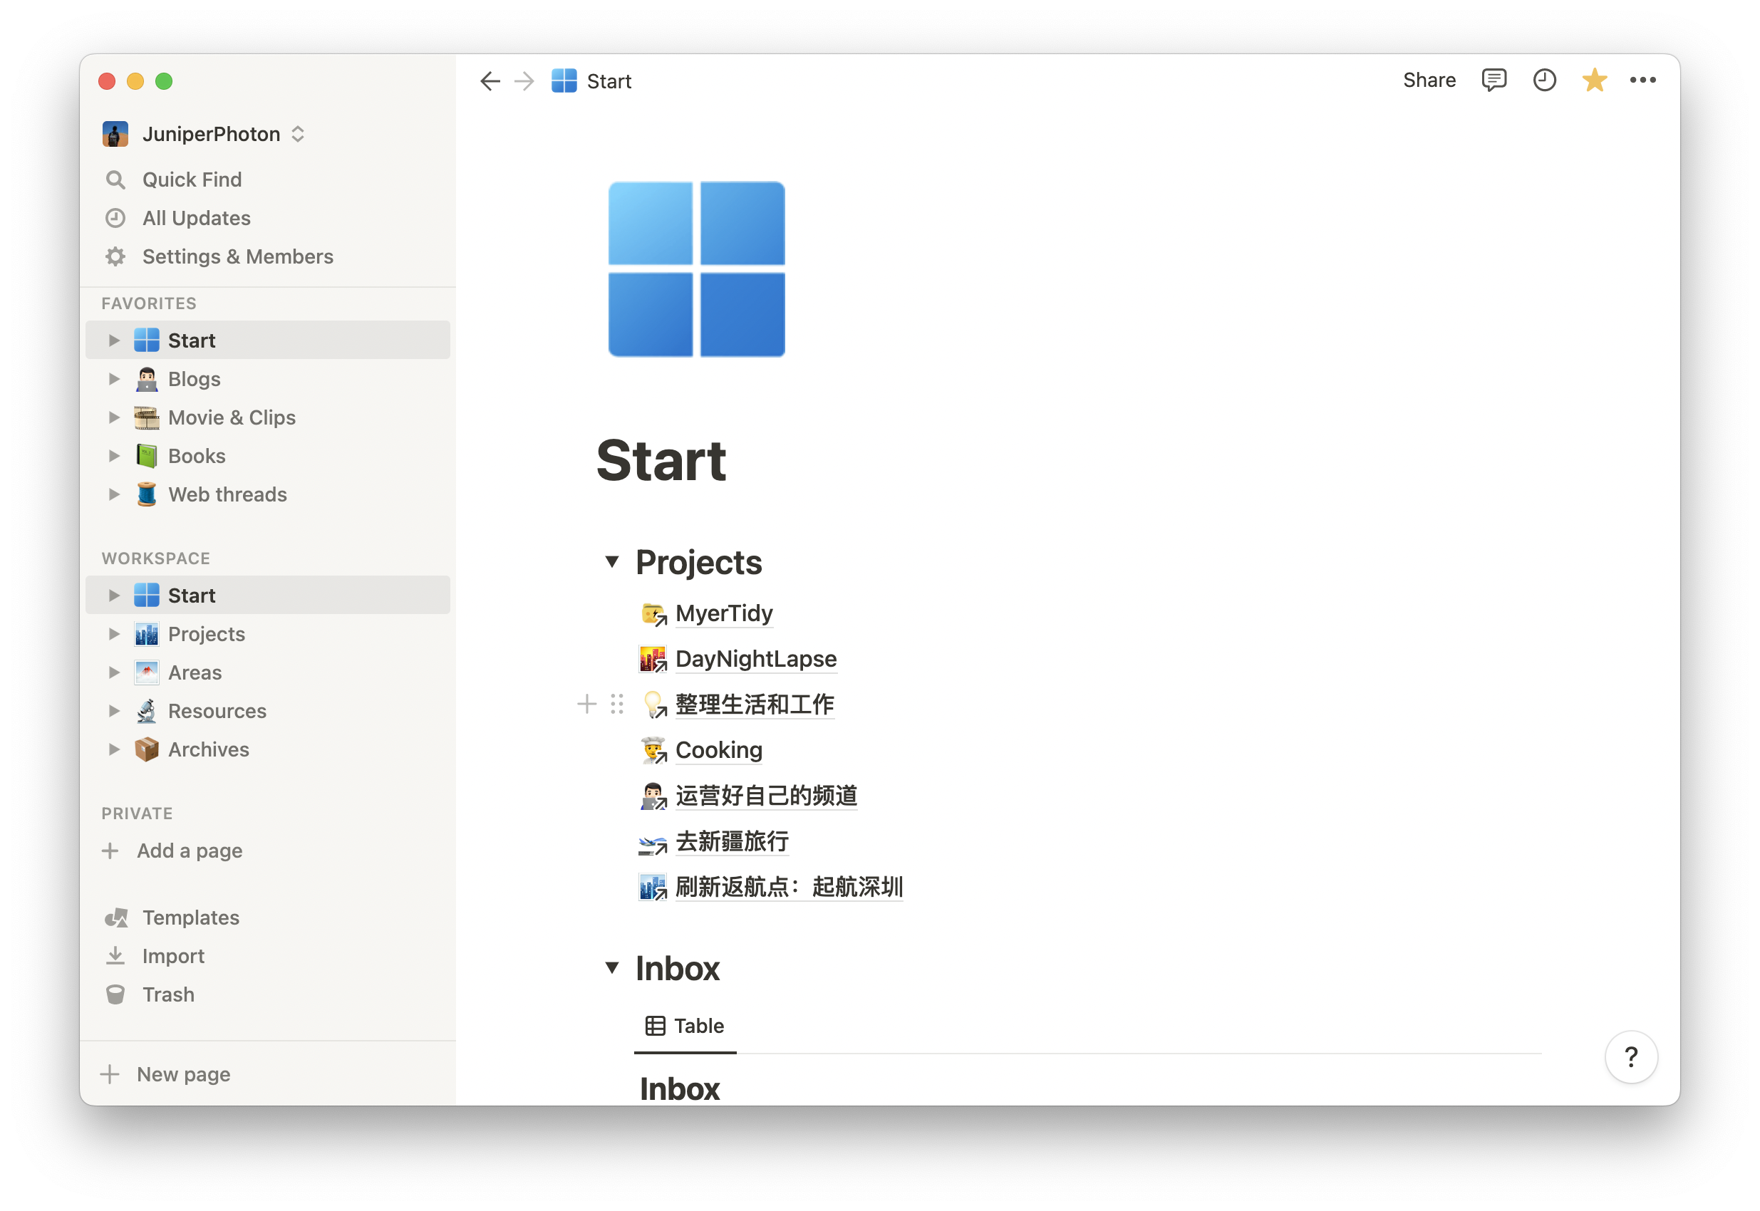Screen dimensions: 1760x1211
Task: Expand Blogs in Favorites sidebar
Action: (114, 379)
